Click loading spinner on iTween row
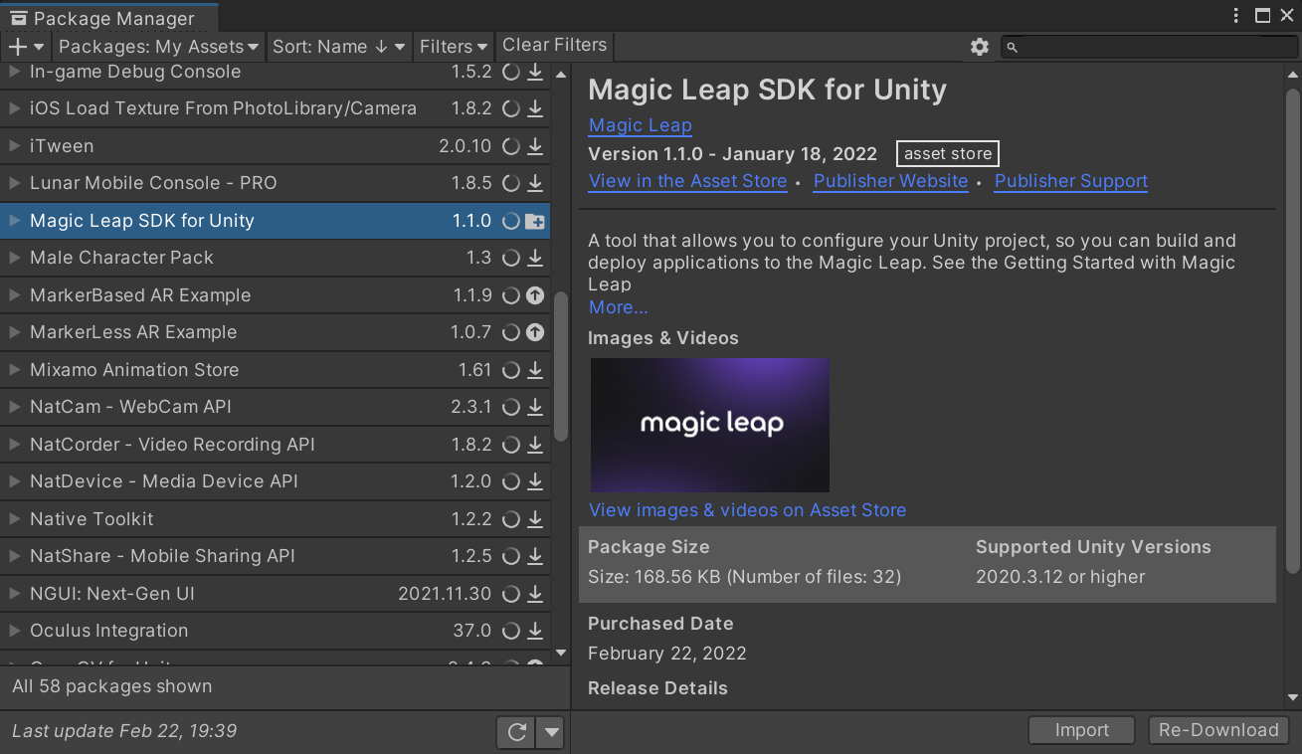The image size is (1302, 754). pos(510,146)
